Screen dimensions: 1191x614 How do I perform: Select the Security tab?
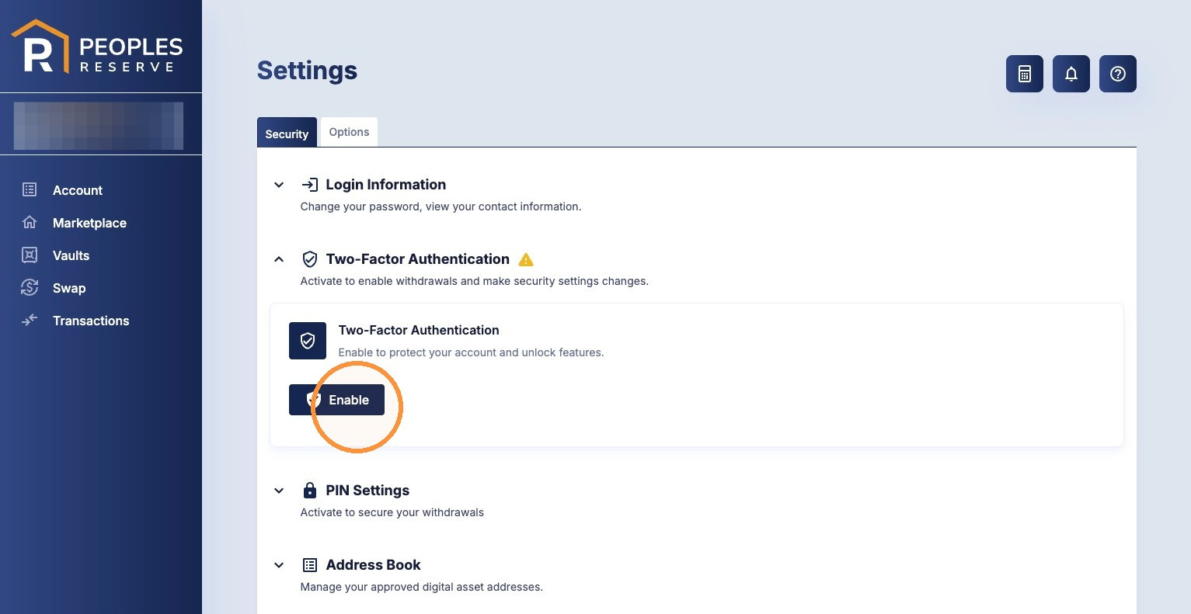(287, 133)
